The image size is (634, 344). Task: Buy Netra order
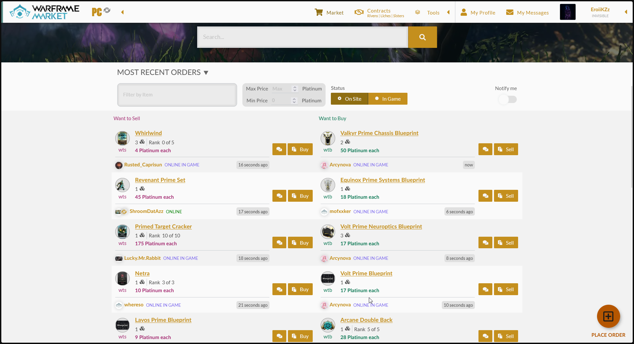coord(300,289)
